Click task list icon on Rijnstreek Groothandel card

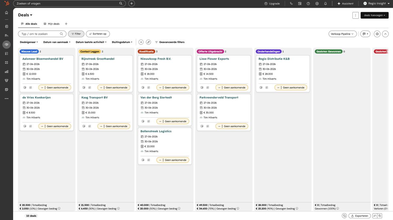tap(90, 88)
